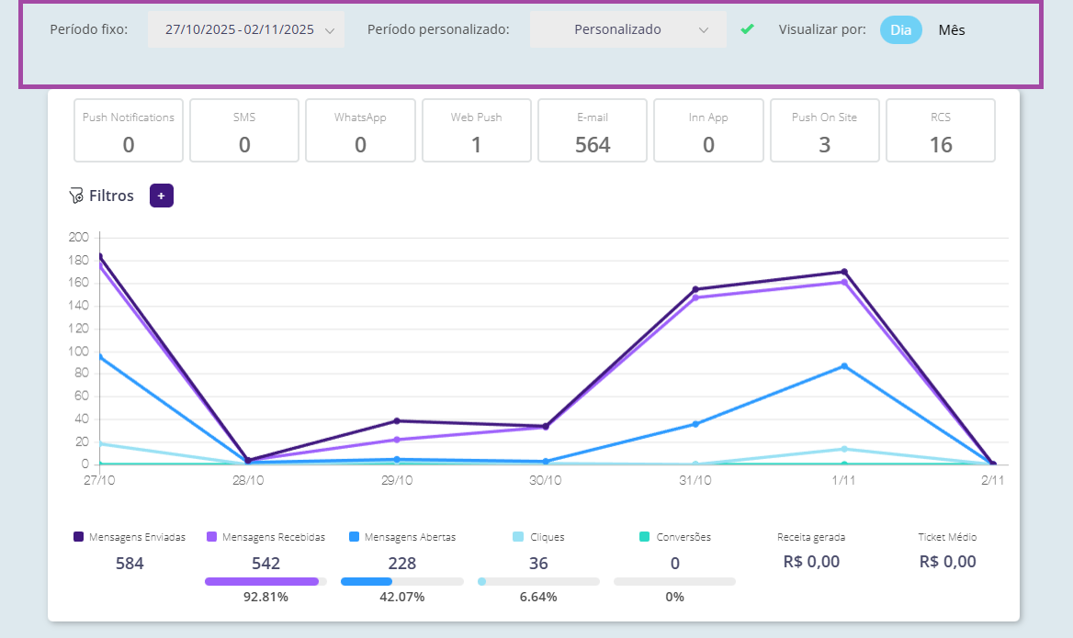Open the Período fixo date dropdown
This screenshot has width=1073, height=638.
[x=245, y=29]
